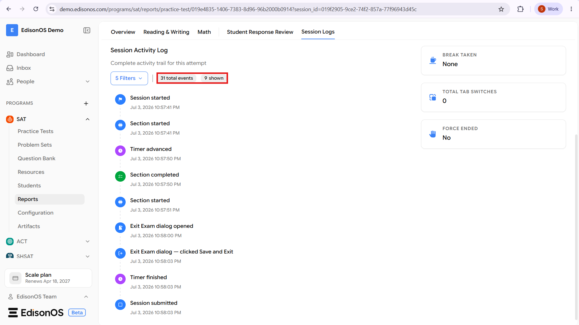Click the Session Activity Log heading
Image resolution: width=579 pixels, height=325 pixels.
139,50
